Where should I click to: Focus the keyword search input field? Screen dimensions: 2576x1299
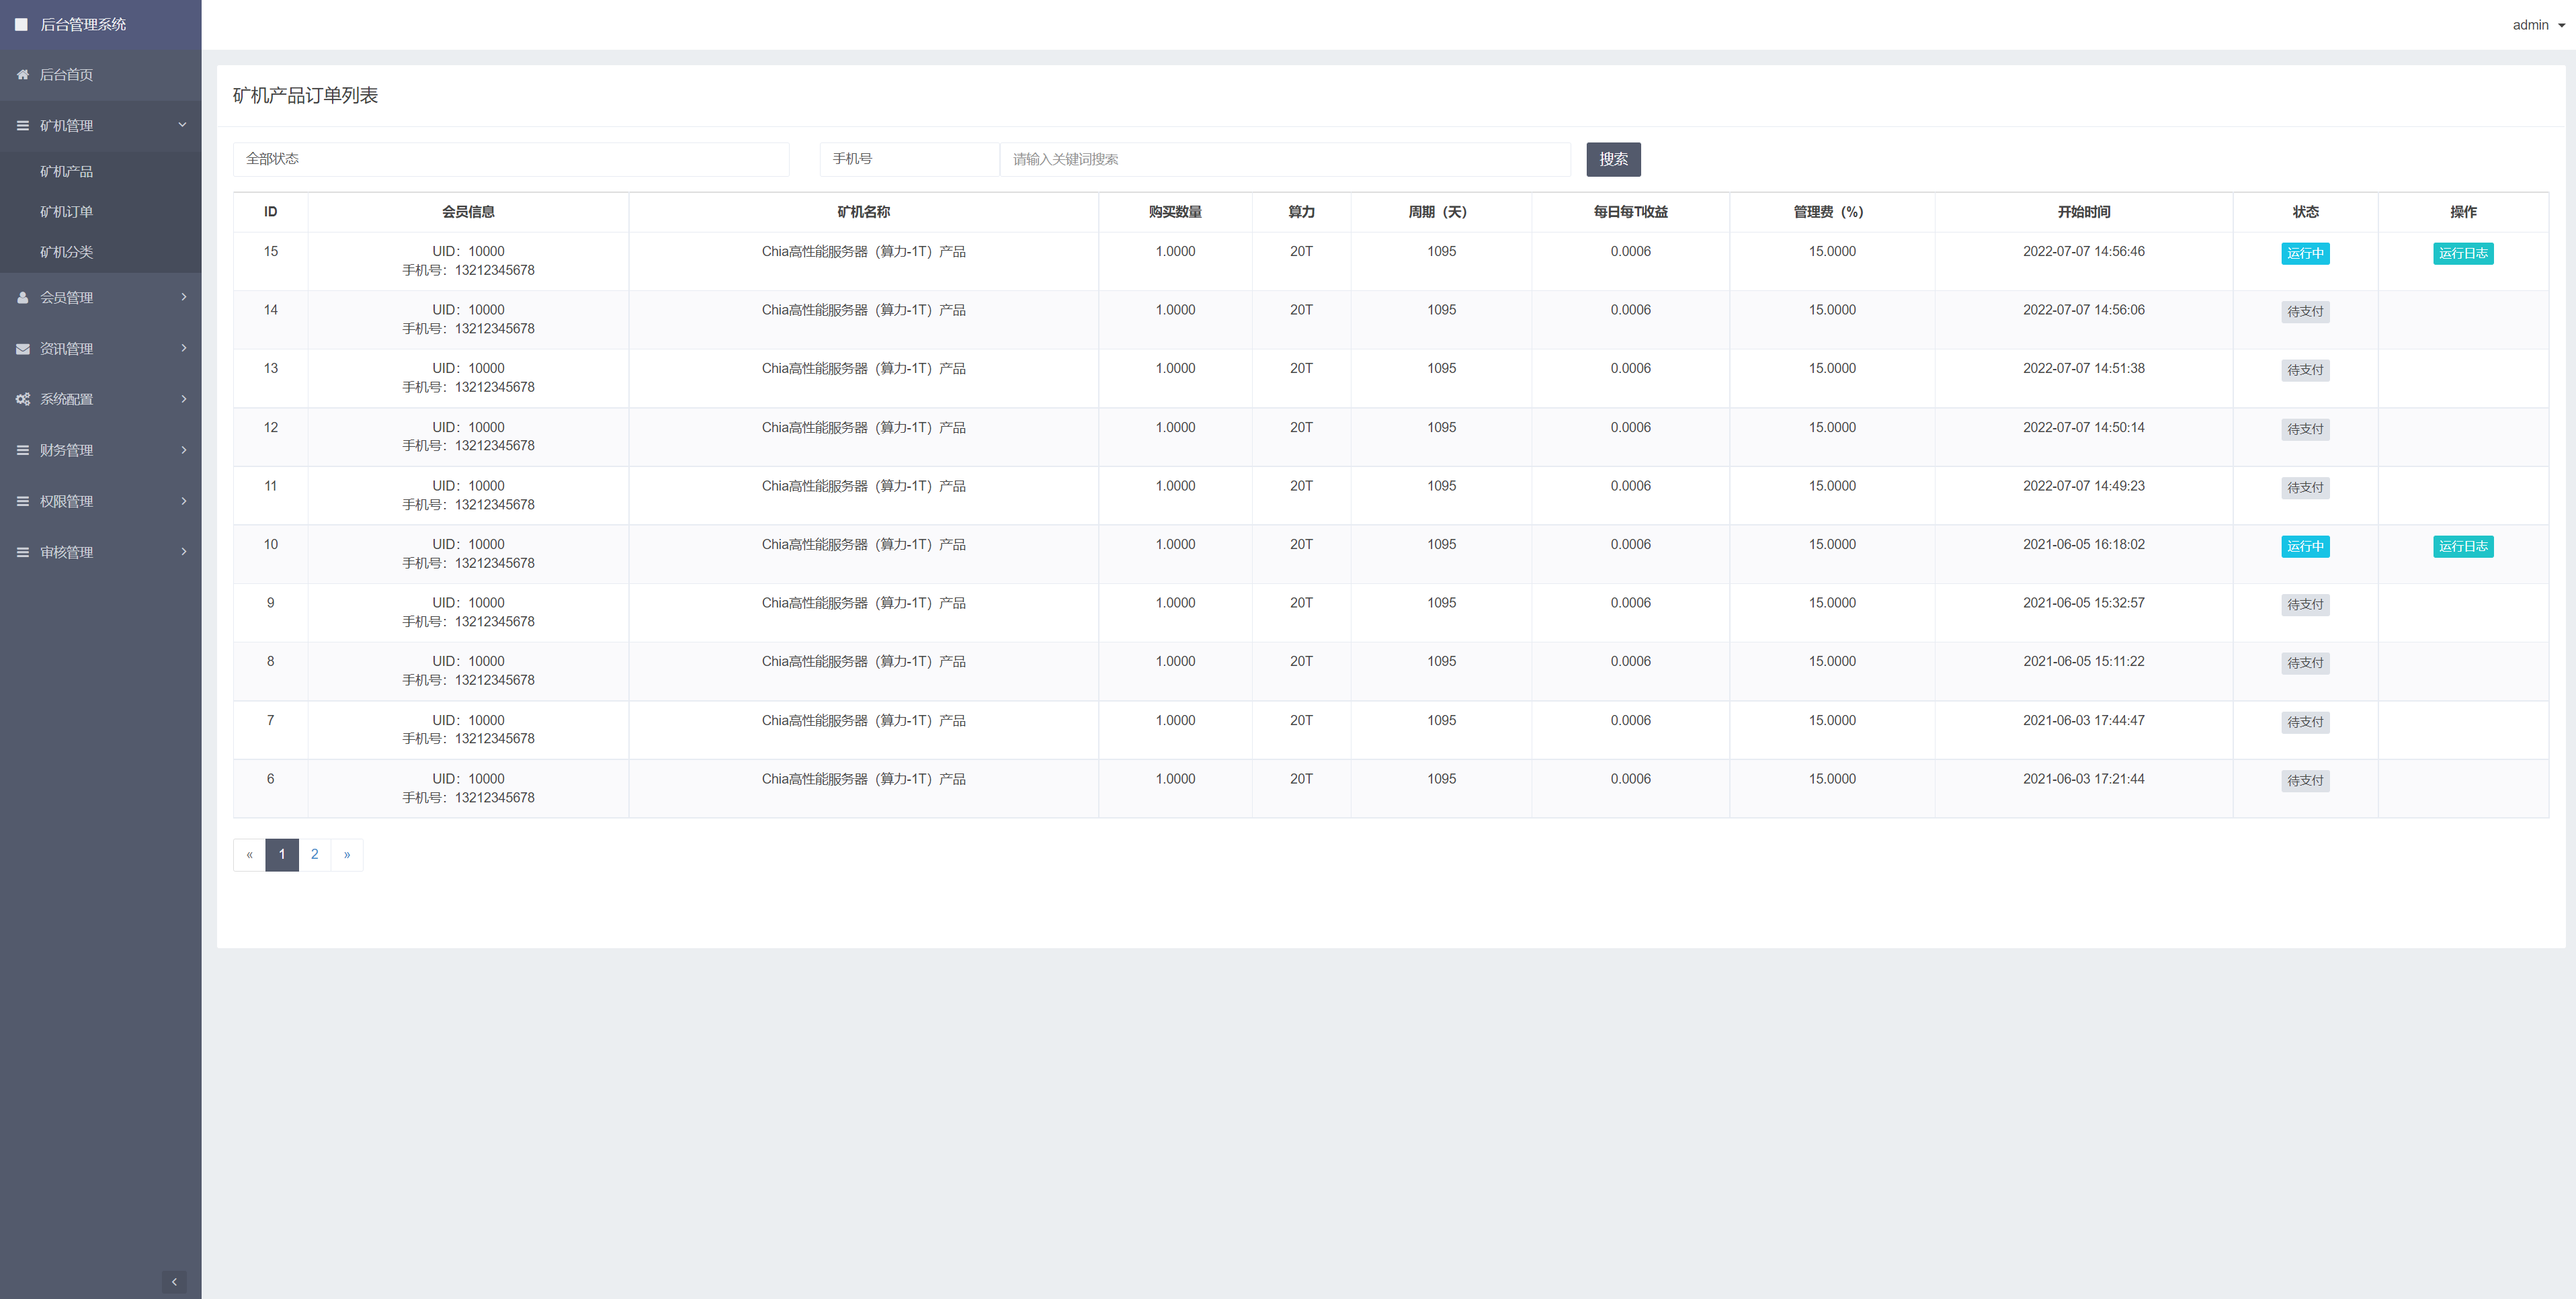(1284, 159)
